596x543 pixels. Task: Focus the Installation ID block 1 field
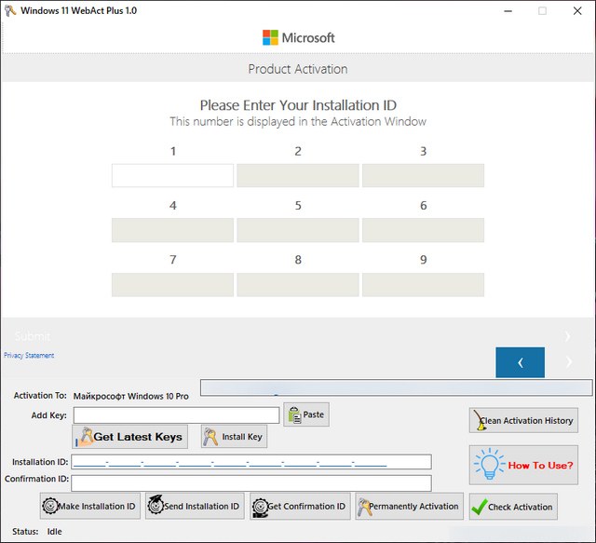[172, 175]
